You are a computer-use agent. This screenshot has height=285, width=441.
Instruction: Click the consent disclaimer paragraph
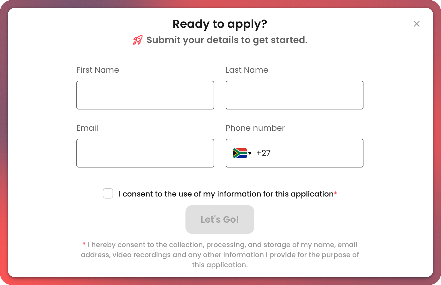coord(220,255)
